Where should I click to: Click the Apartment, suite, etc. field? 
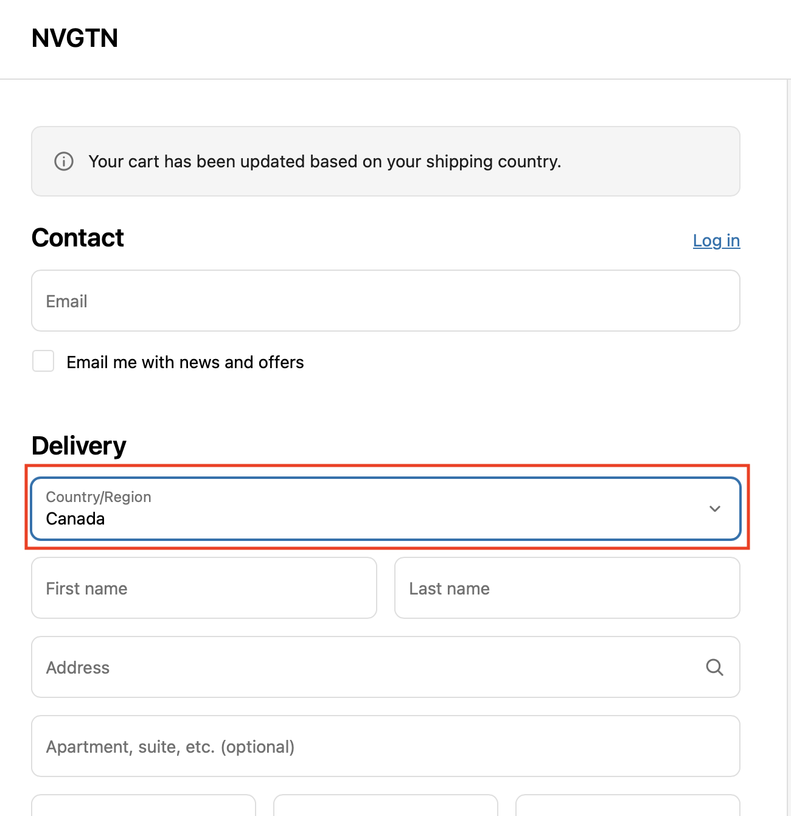pos(386,747)
